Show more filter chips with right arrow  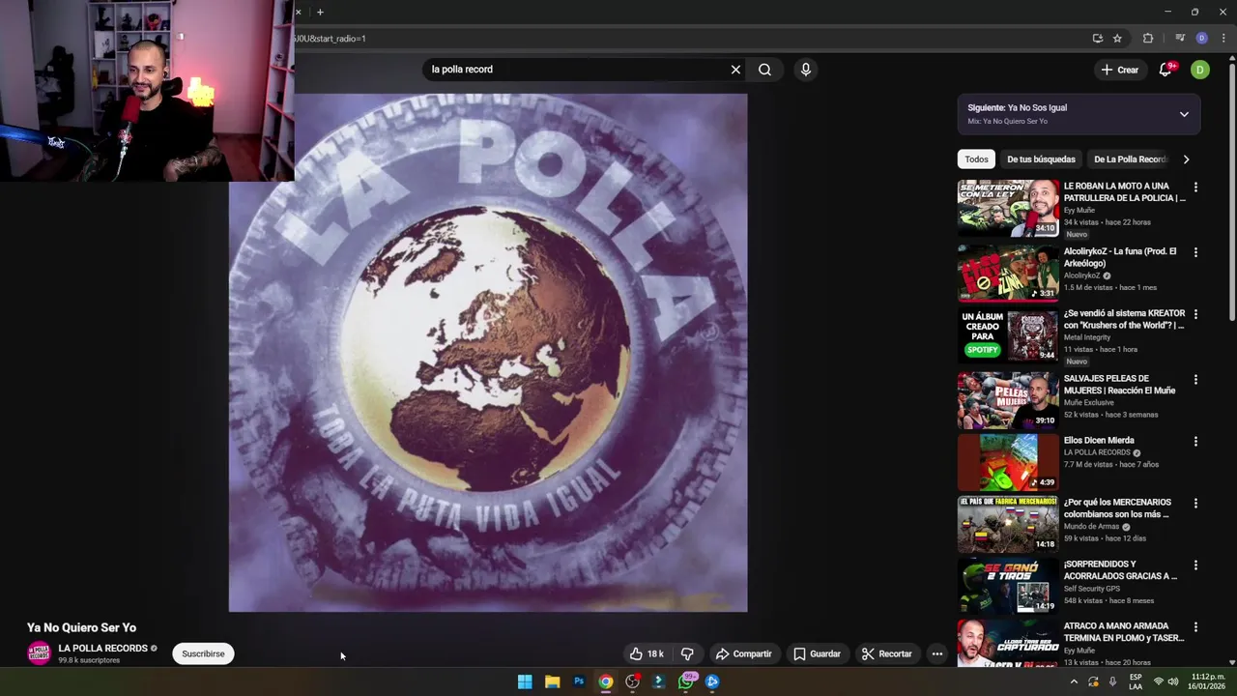click(1186, 159)
